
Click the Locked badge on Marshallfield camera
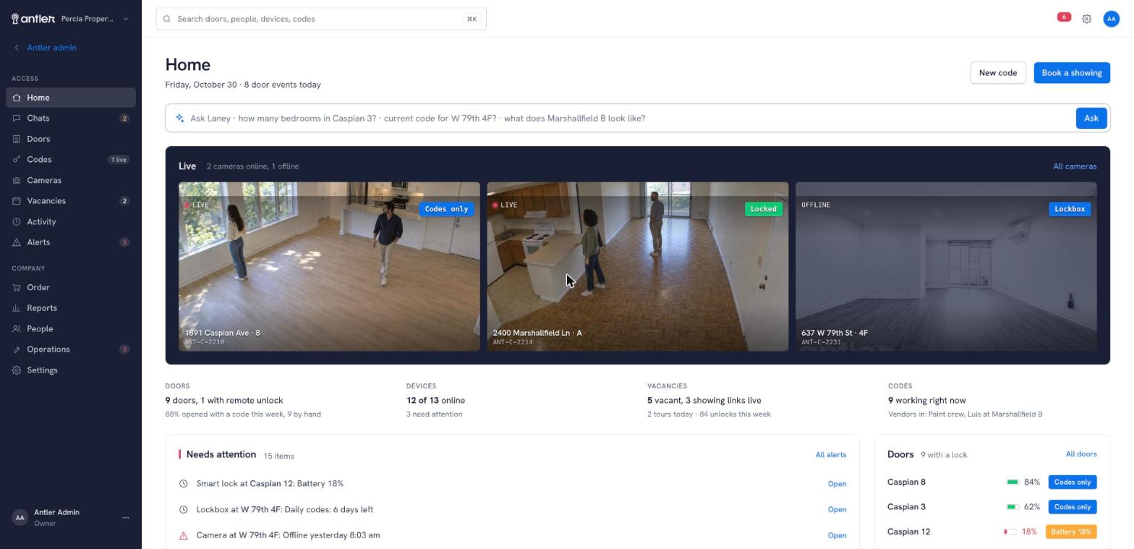(x=763, y=209)
